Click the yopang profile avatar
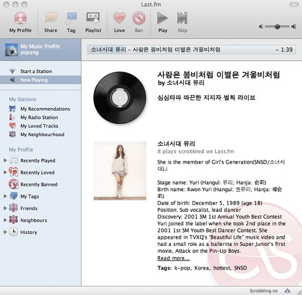This screenshot has width=302, height=295. click(x=11, y=50)
